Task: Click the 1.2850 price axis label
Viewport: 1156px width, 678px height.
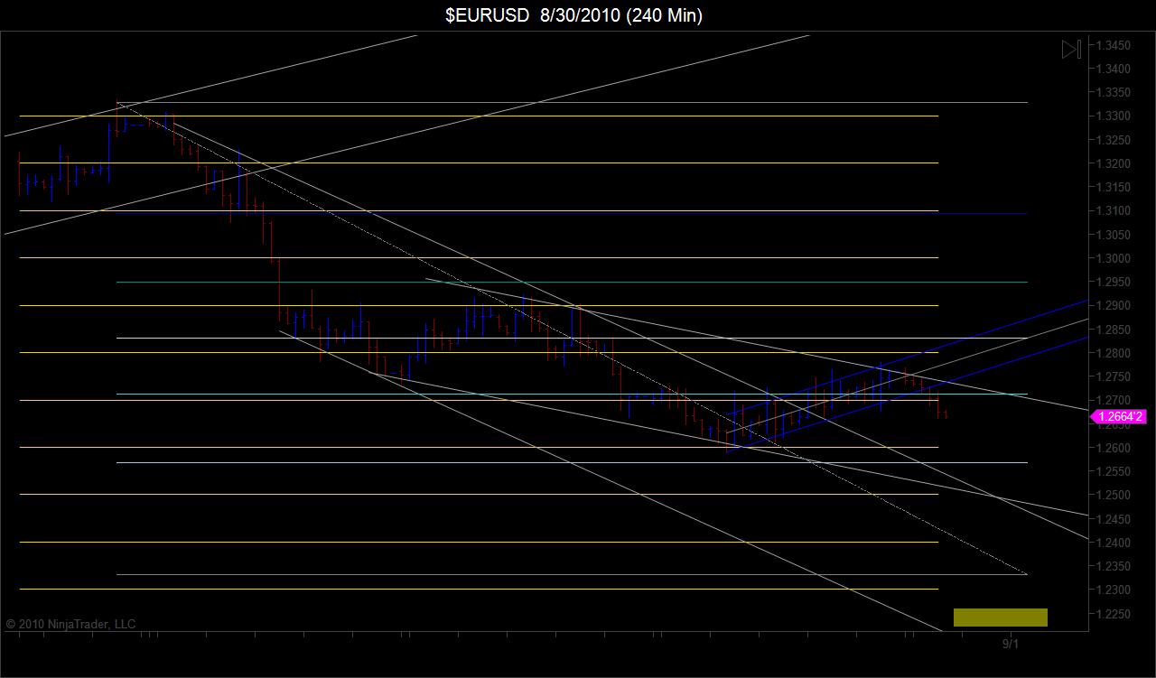Action: point(1114,330)
